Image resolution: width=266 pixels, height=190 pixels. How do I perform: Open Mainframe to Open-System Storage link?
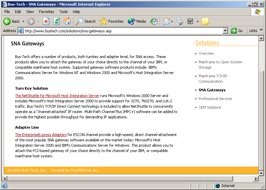coord(220,65)
